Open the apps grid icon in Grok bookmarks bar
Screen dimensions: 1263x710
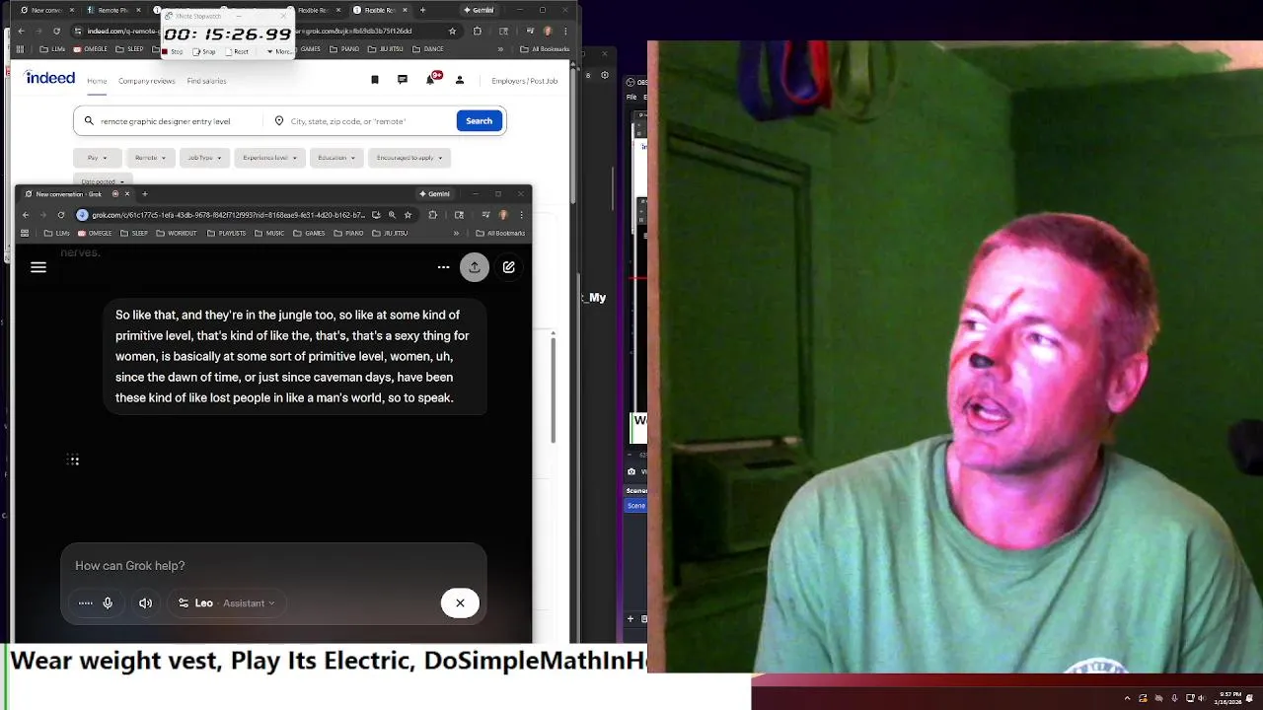(x=25, y=234)
